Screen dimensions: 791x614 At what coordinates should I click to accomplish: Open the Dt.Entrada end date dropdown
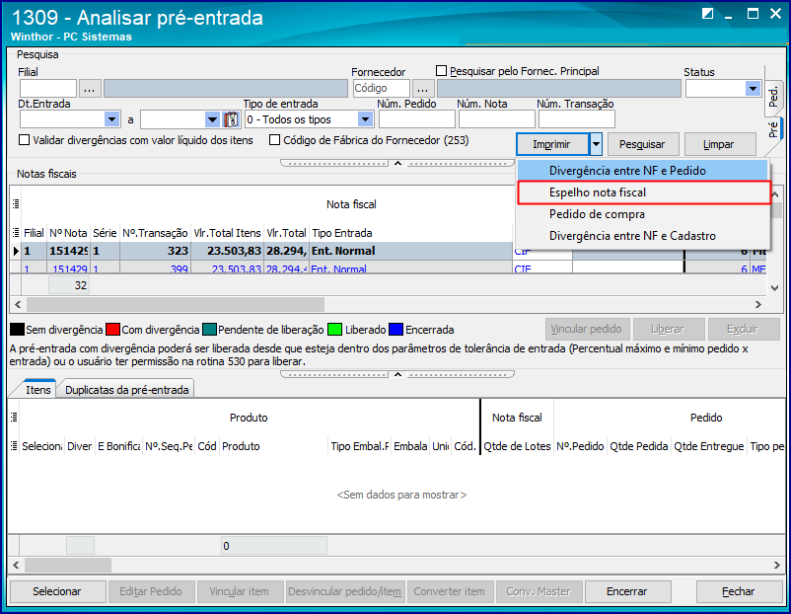(212, 119)
